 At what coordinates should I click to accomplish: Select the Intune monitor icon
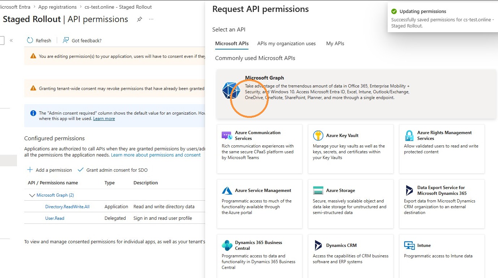tap(409, 245)
